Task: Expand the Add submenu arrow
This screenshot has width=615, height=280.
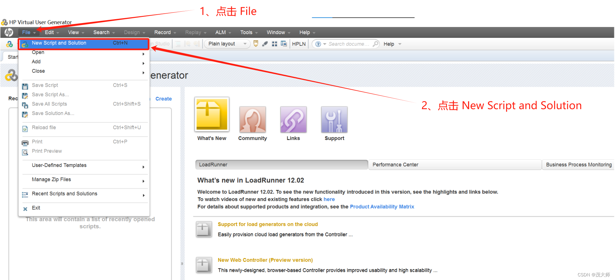Action: tap(143, 63)
